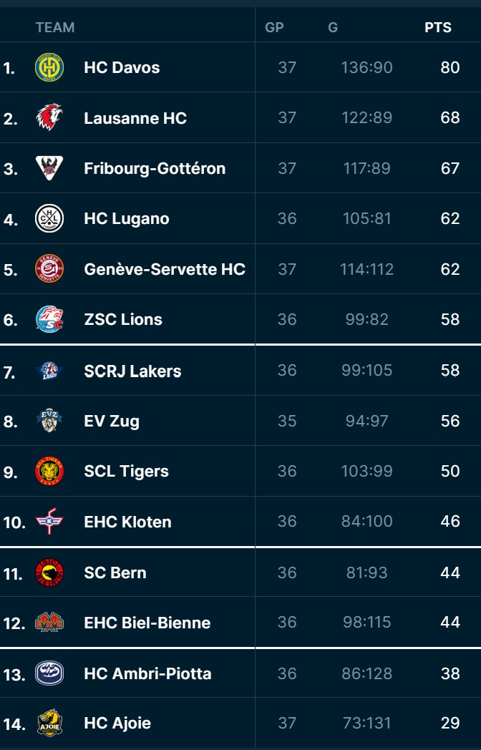
Task: Click HC Davos 80 points value
Action: (450, 67)
